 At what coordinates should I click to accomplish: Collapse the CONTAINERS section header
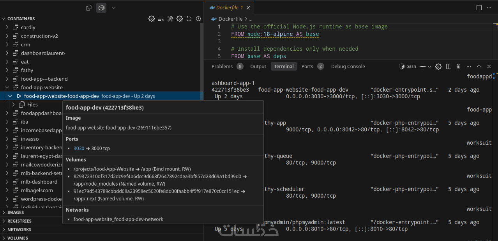coord(21,19)
